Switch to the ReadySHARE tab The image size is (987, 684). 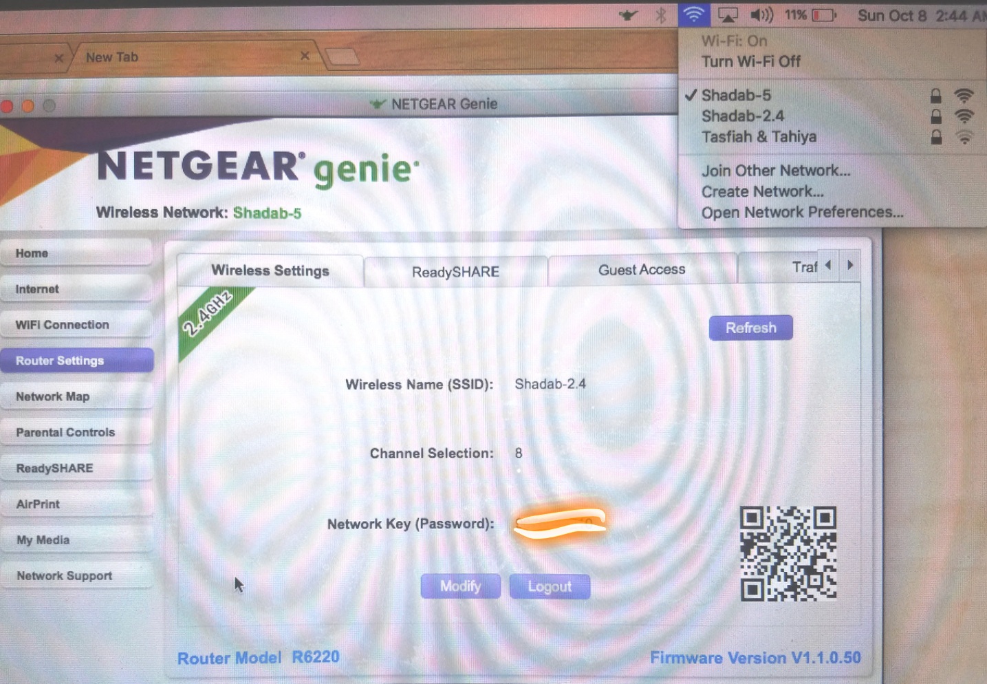click(456, 272)
